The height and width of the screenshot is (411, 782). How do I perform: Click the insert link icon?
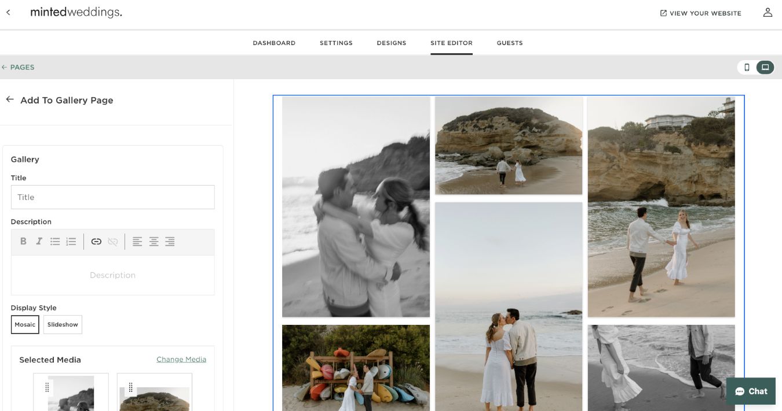pos(96,242)
